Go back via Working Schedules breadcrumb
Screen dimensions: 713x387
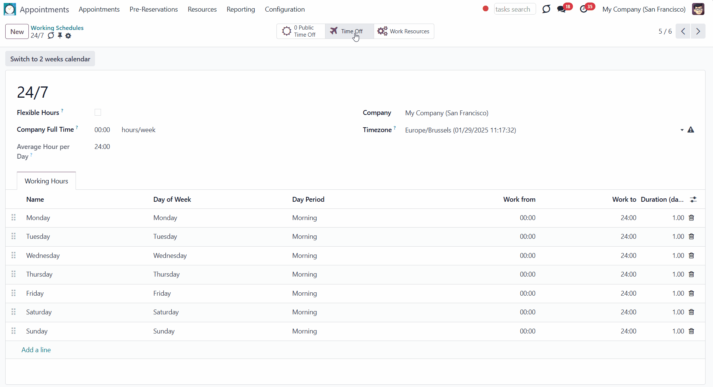[x=57, y=28]
